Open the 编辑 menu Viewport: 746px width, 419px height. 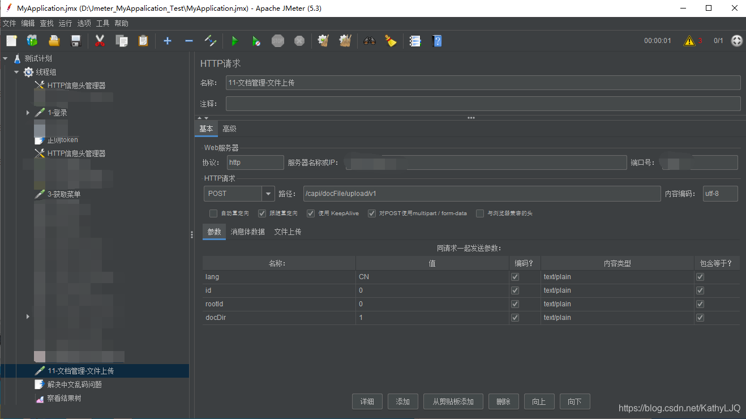(x=28, y=23)
